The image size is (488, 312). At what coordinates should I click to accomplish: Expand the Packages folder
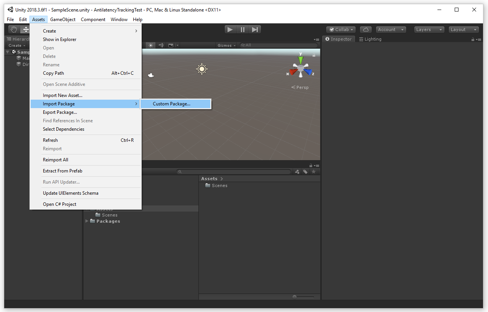(87, 221)
